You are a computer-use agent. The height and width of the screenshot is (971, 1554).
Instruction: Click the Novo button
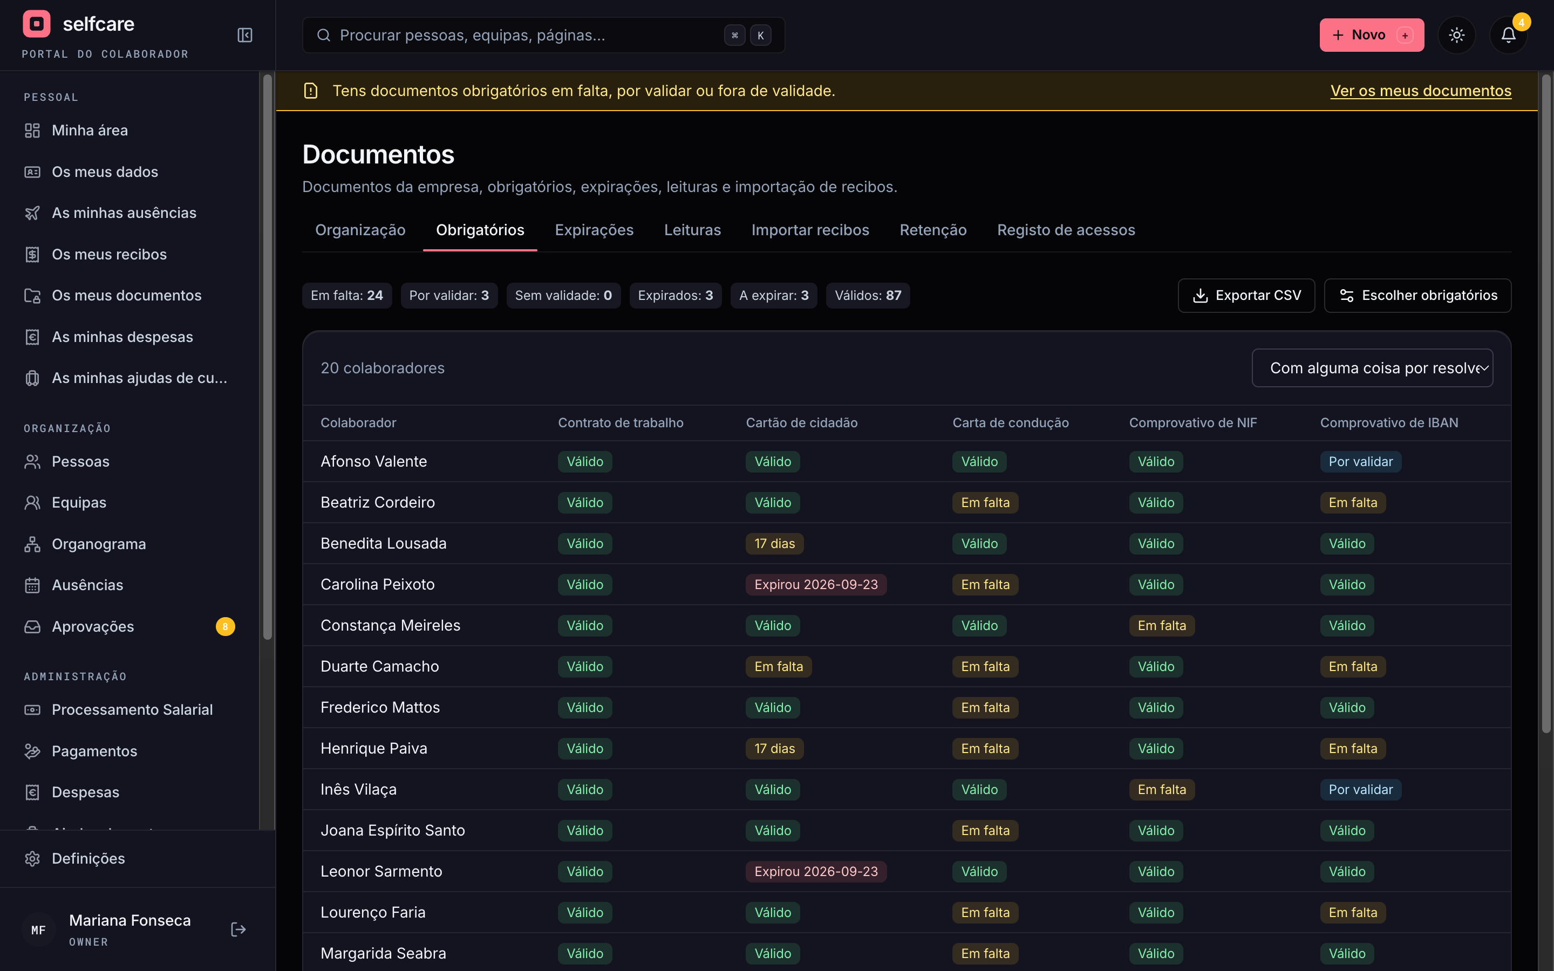coord(1372,35)
